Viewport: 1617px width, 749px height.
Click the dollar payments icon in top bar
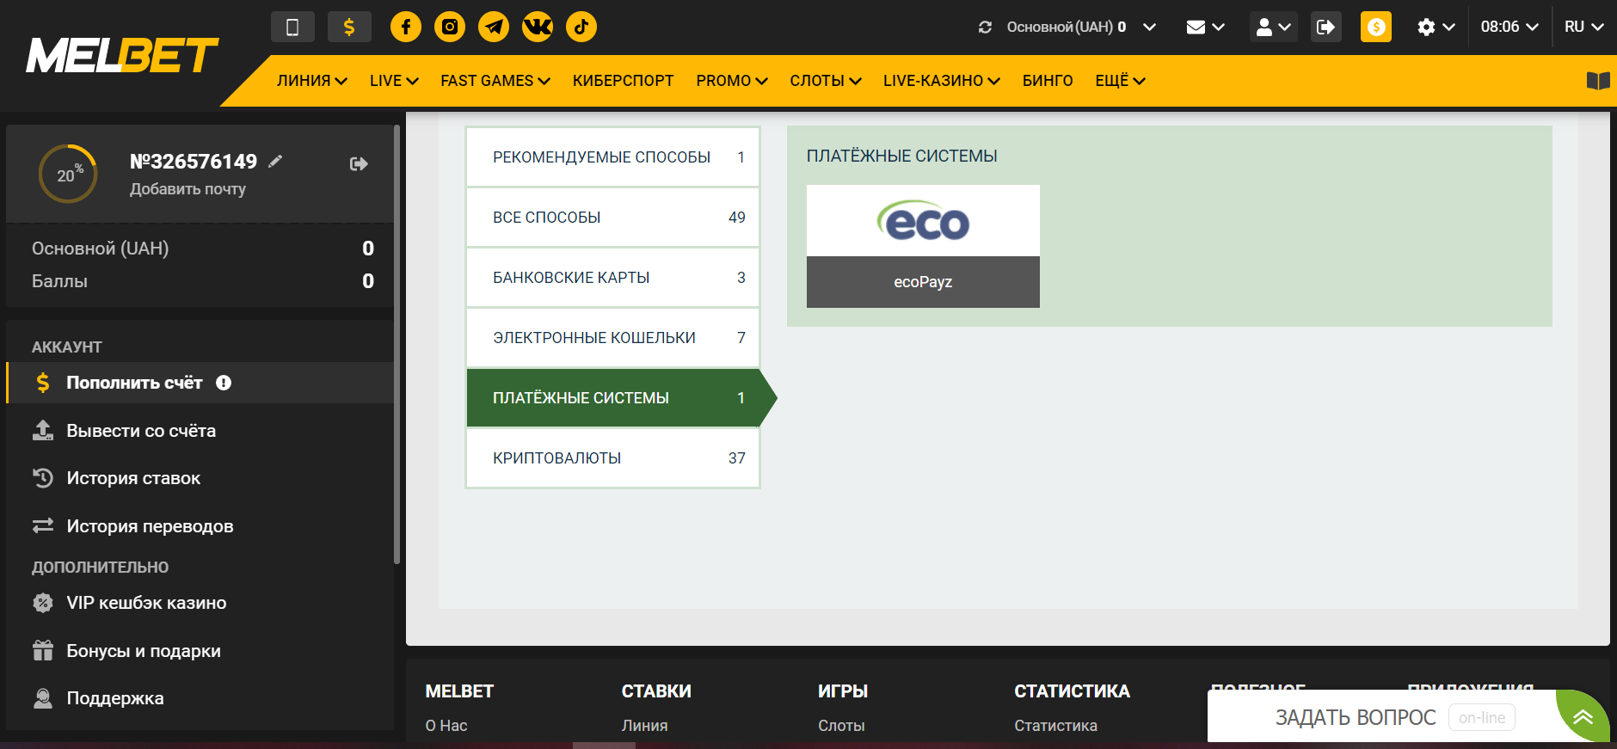[349, 27]
